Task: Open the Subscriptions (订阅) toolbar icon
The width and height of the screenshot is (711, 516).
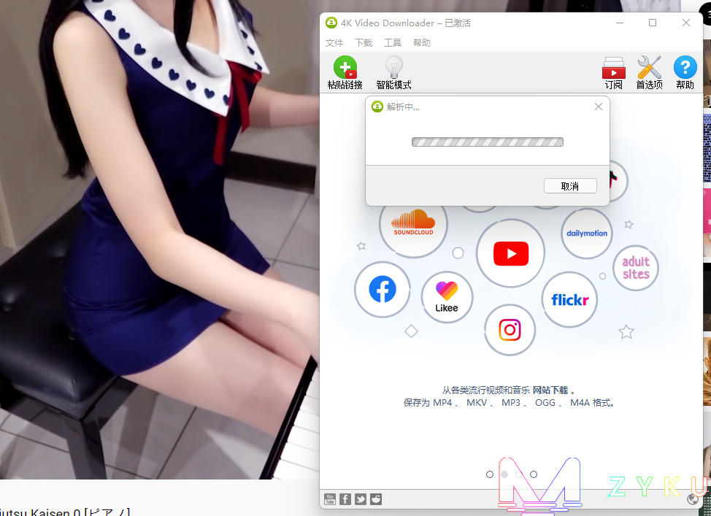Action: coord(613,68)
